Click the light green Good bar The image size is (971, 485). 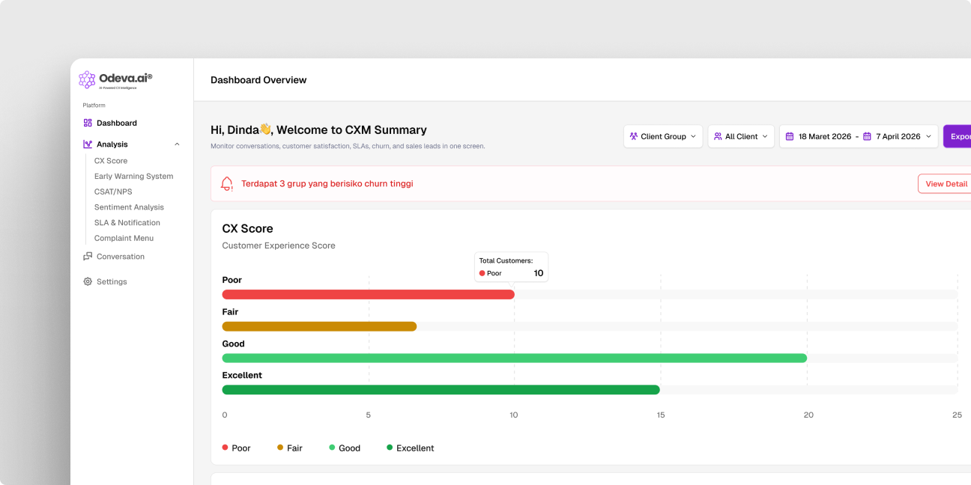515,358
